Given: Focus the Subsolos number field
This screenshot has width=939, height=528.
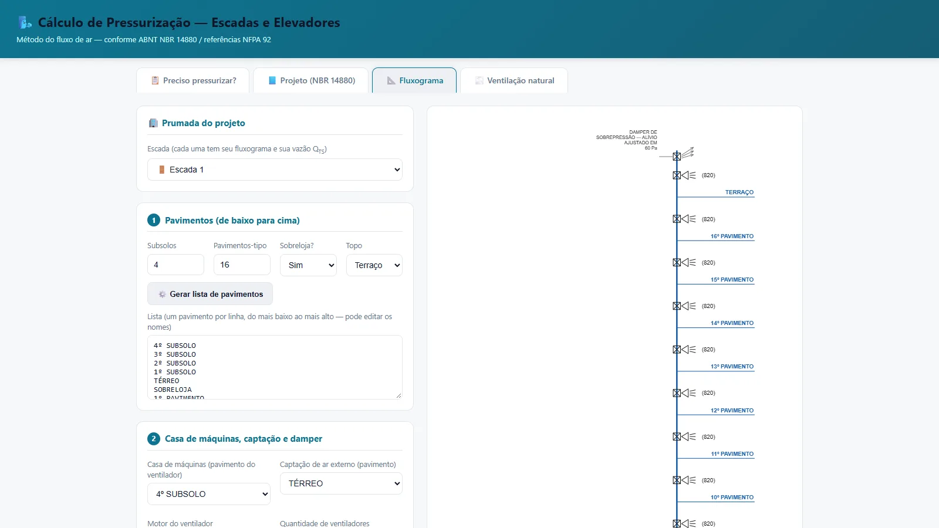Looking at the screenshot, I should (x=175, y=265).
